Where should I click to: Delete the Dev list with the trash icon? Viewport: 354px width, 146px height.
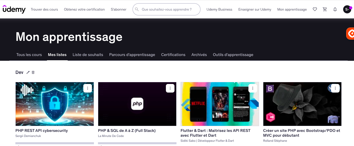[x=33, y=72]
